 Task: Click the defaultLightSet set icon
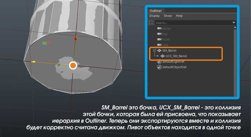tap(159, 62)
